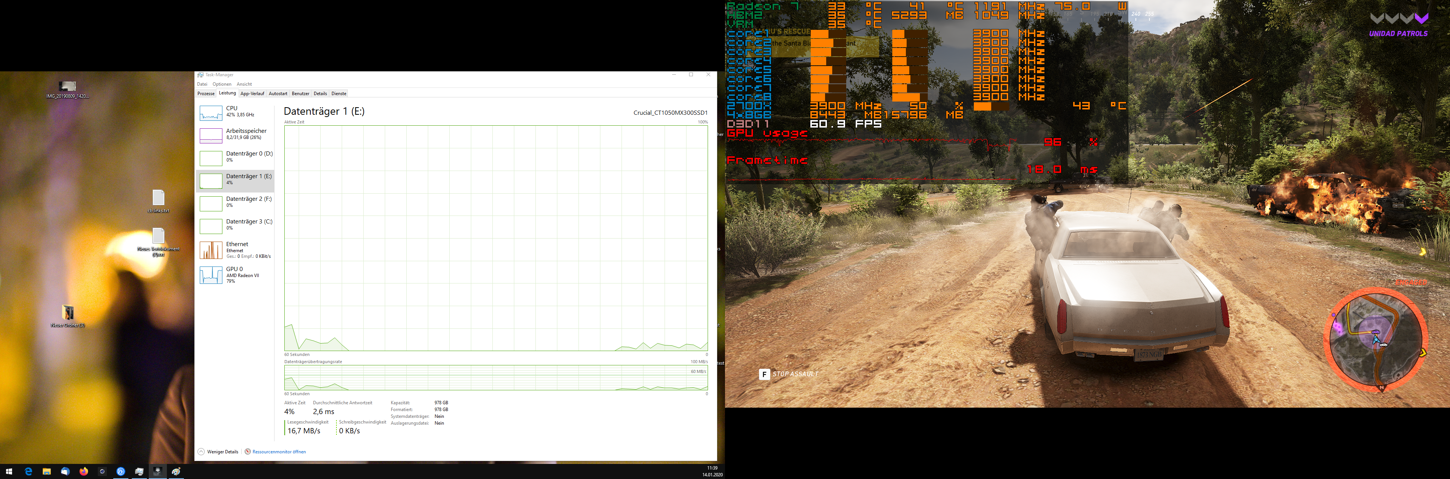
Task: Click the Ressourcenmonitor icon beside the link
Action: point(247,451)
